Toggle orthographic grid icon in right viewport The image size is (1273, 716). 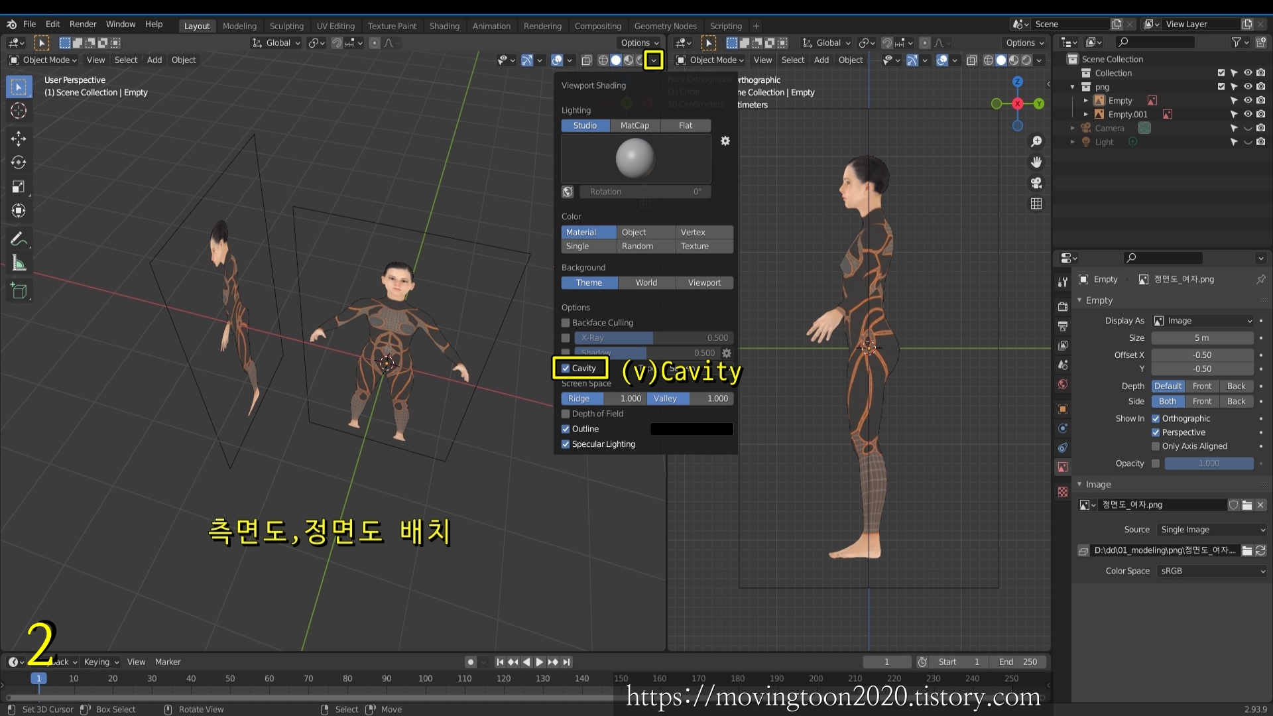click(1036, 204)
